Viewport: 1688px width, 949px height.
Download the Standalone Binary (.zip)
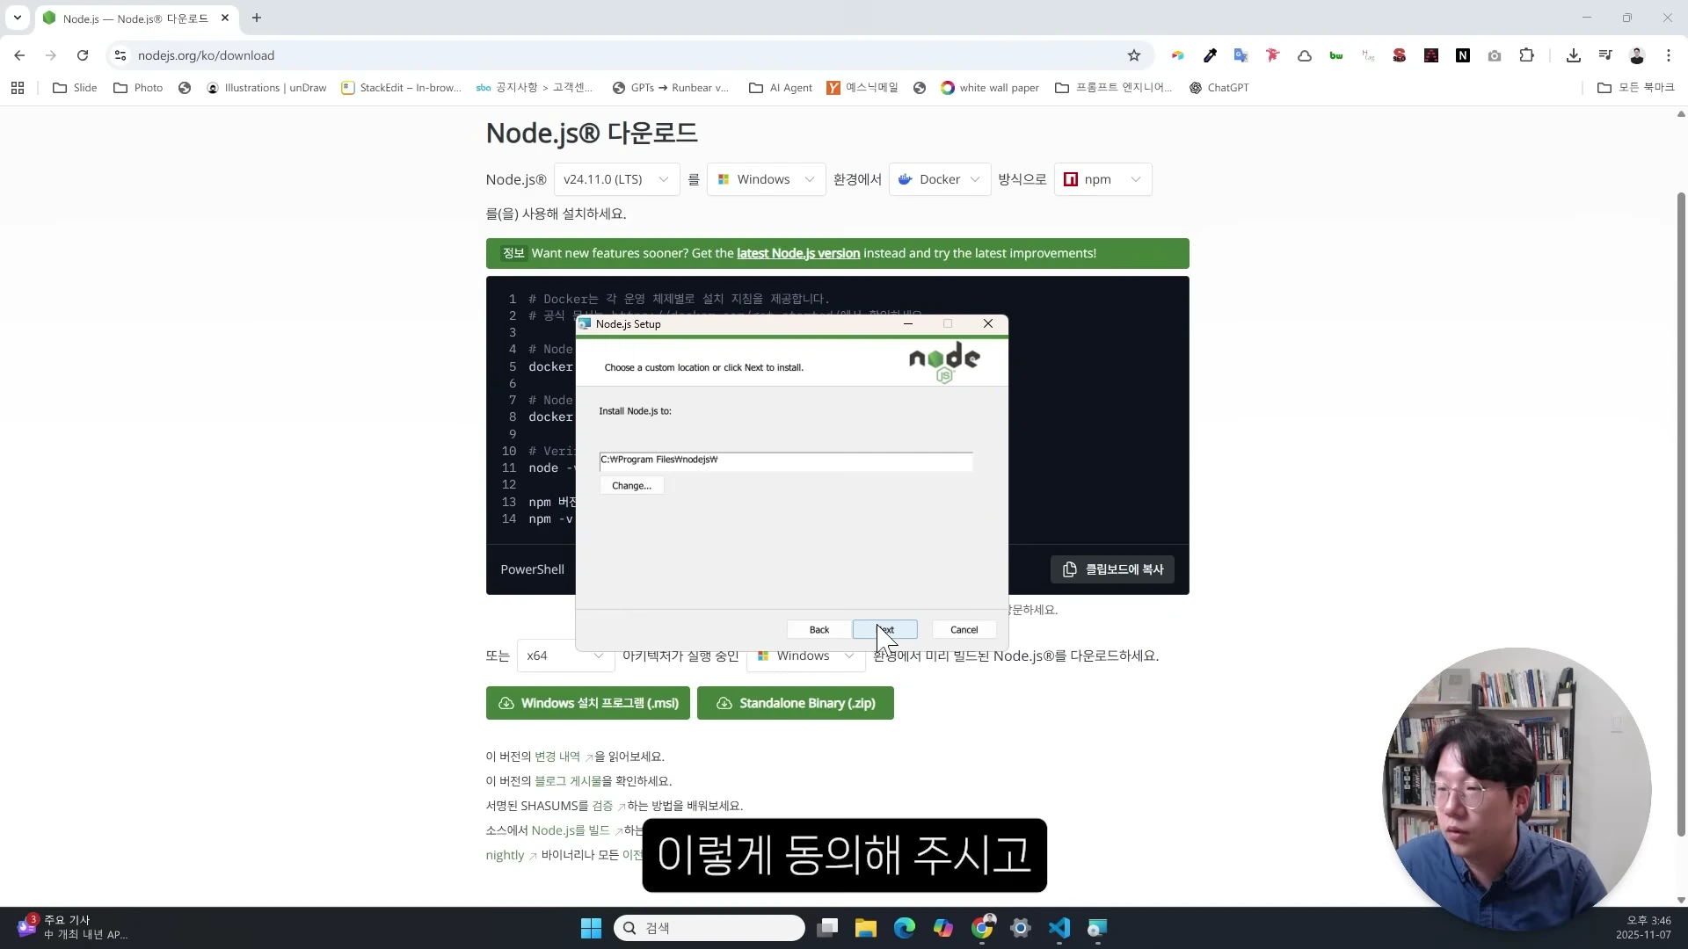(796, 703)
